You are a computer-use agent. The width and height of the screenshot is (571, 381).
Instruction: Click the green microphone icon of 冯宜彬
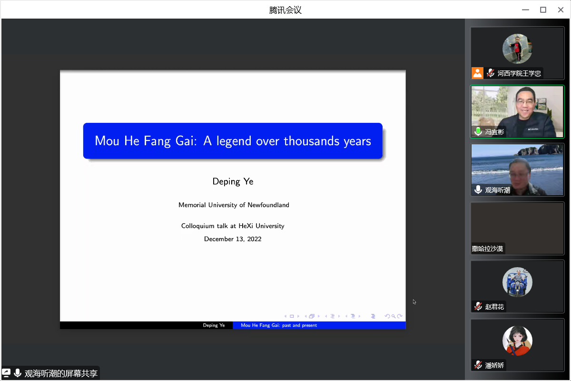click(478, 131)
